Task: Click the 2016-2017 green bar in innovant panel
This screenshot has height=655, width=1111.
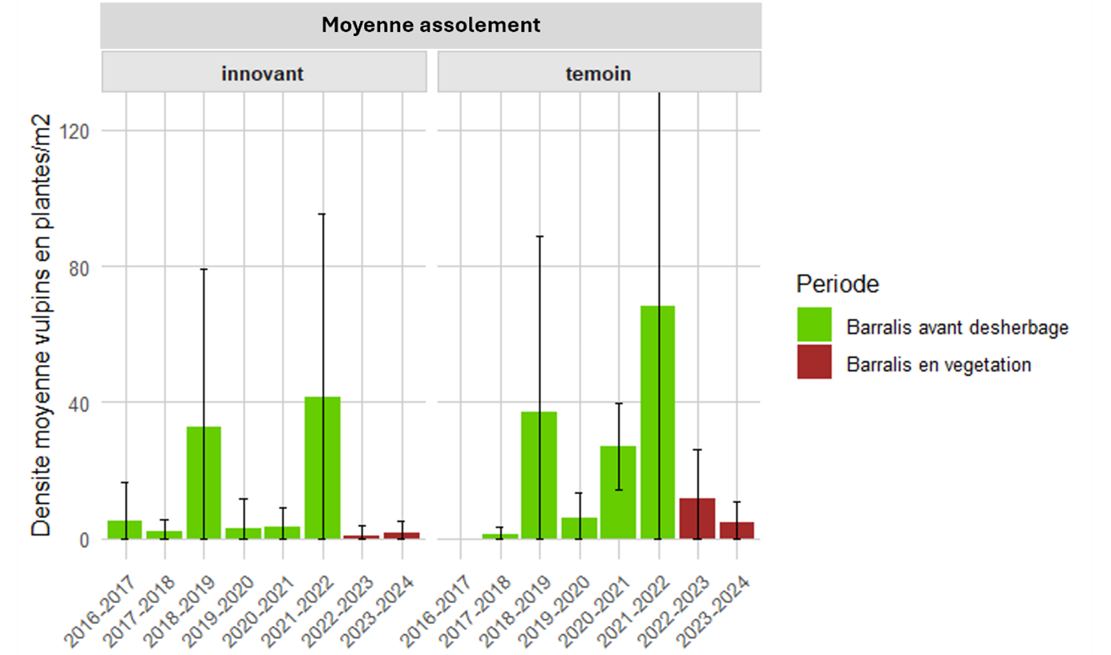Action: (125, 529)
